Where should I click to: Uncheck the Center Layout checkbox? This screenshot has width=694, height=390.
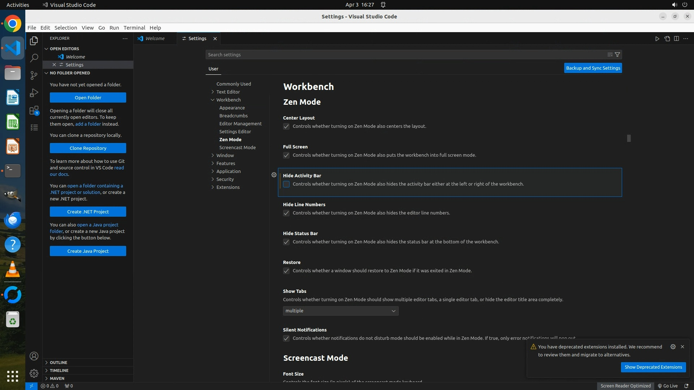[286, 126]
